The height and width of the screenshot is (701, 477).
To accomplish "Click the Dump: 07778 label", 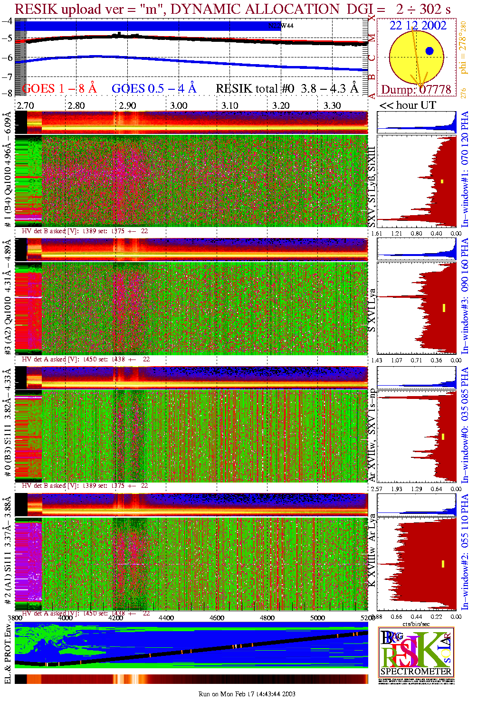I will (416, 90).
